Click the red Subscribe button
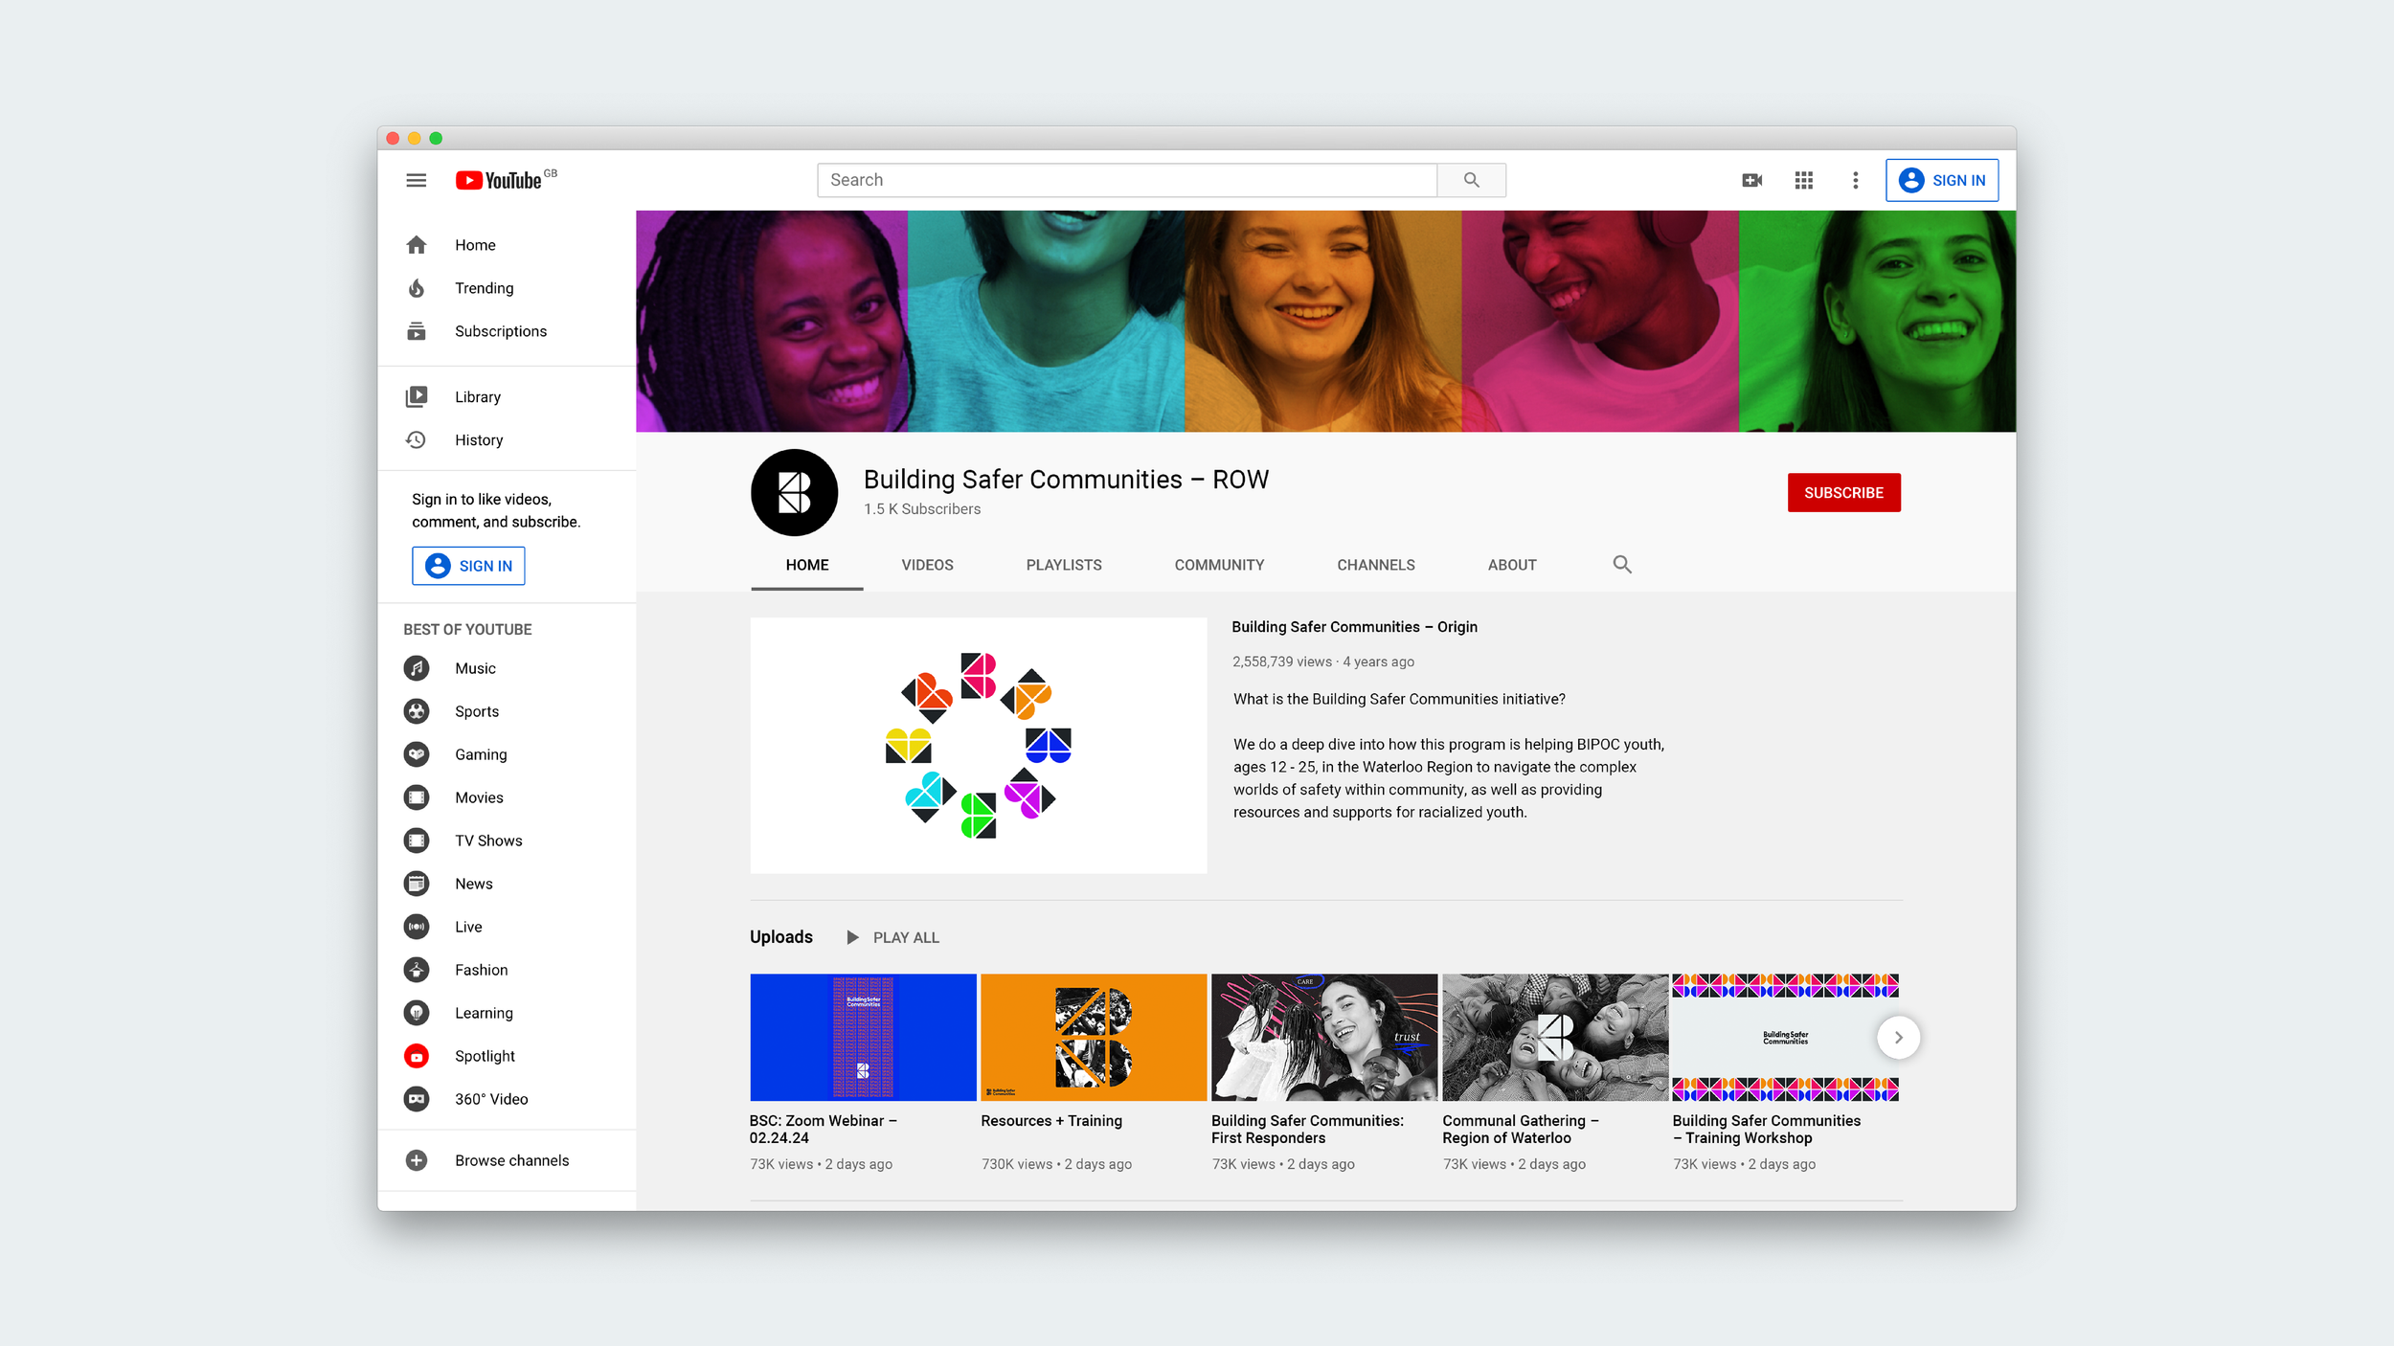The width and height of the screenshot is (2394, 1346). click(x=1843, y=492)
